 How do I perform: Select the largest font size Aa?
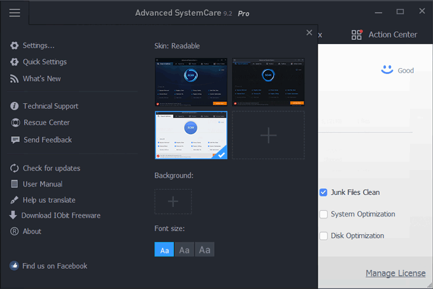click(x=204, y=250)
